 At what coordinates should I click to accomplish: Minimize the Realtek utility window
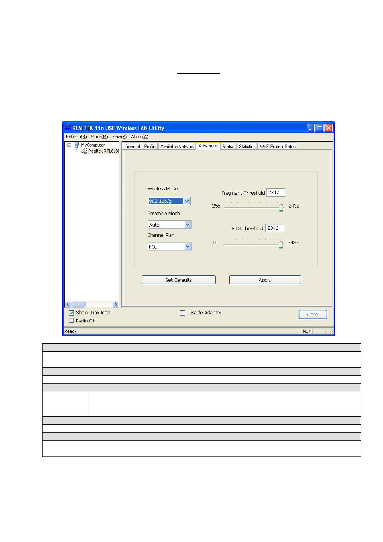[311, 128]
